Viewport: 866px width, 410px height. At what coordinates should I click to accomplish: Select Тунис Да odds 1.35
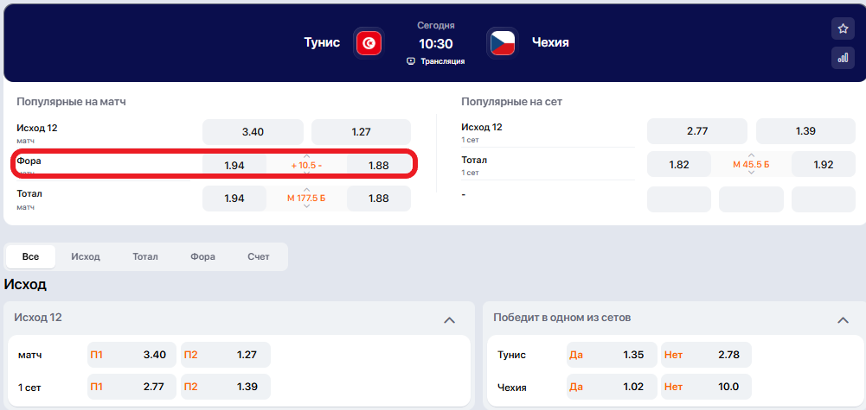point(611,355)
